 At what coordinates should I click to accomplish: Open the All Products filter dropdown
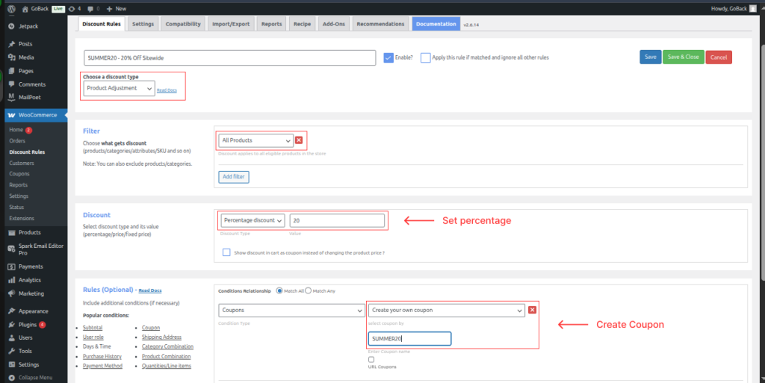click(255, 140)
